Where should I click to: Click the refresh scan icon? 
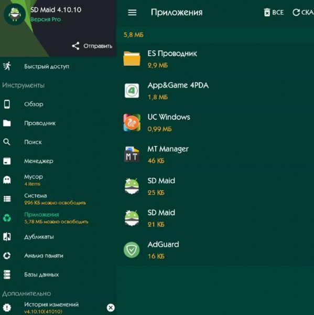pos(296,13)
